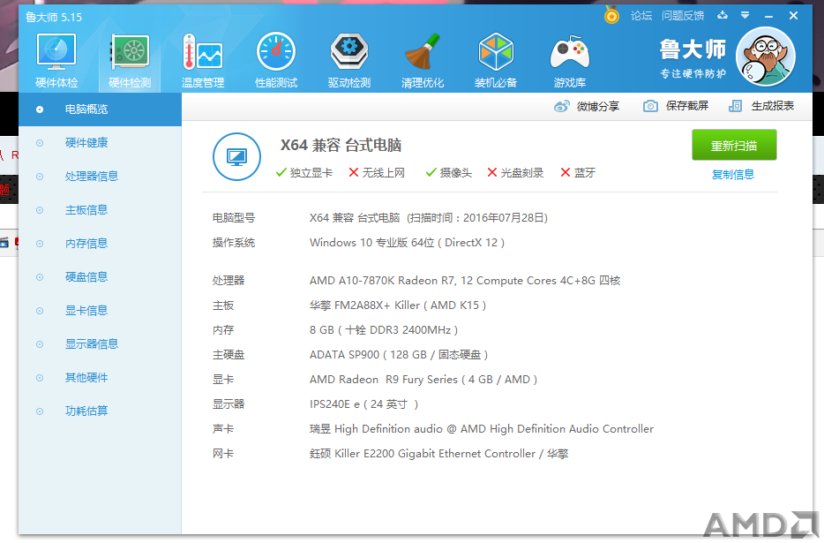The height and width of the screenshot is (543, 824).
Task: Share to Weibo with 微博分享
Action: coord(587,106)
